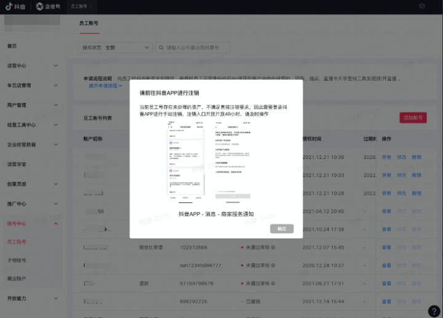Open the 授权状态 dropdown

click(115, 47)
